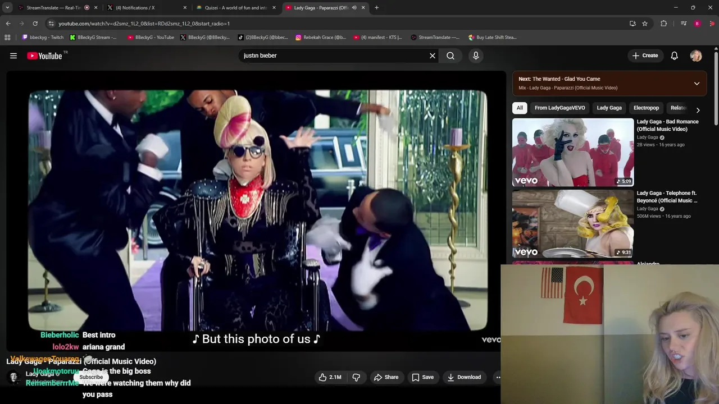Click the Create button
This screenshot has height=404, width=719.
coord(645,56)
